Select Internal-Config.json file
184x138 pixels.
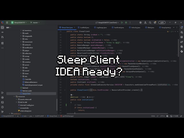coord(26,105)
